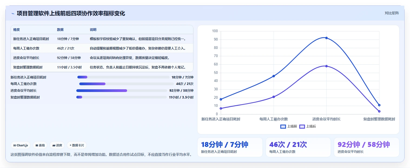Click the 每周人工催办次数 progress bar
Viewport: 410px width, 168px height.
(x=127, y=84)
